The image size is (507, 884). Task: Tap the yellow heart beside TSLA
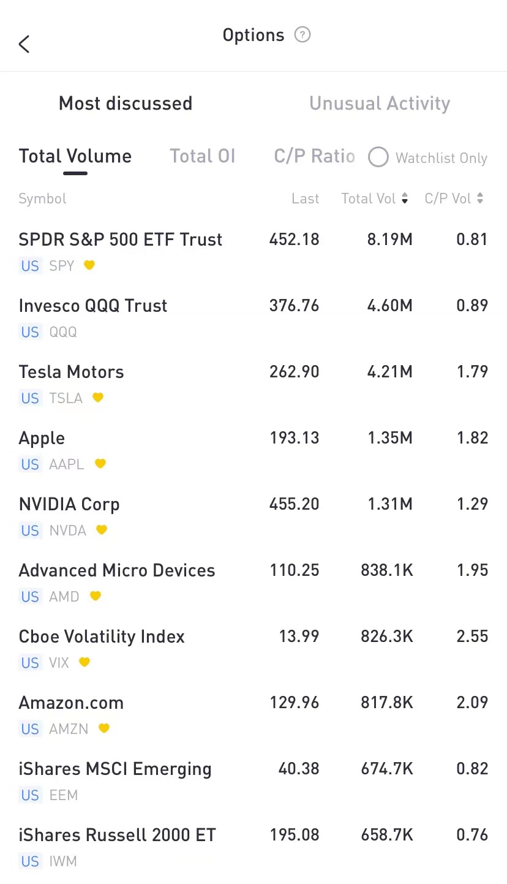98,398
